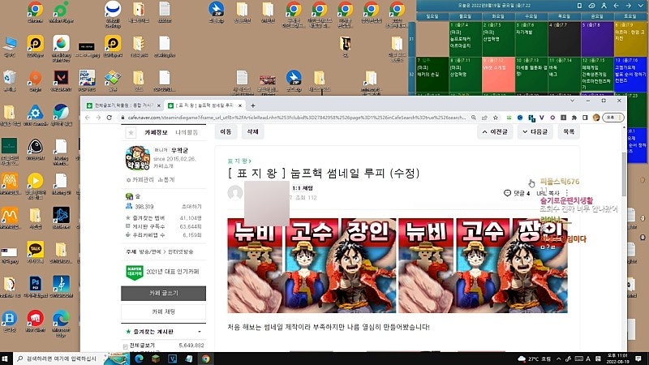The image size is (649, 365).
Task: Open the KakaoTalk desktop shortcut
Action: 35,251
